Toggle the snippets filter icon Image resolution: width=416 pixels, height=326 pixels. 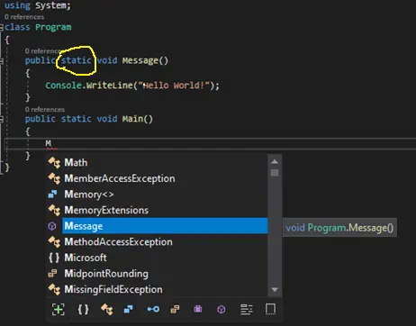(x=270, y=309)
